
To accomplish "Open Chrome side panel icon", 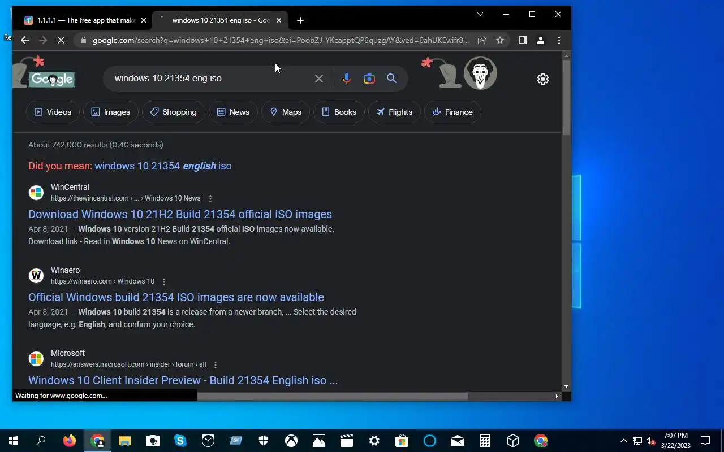I will [523, 40].
